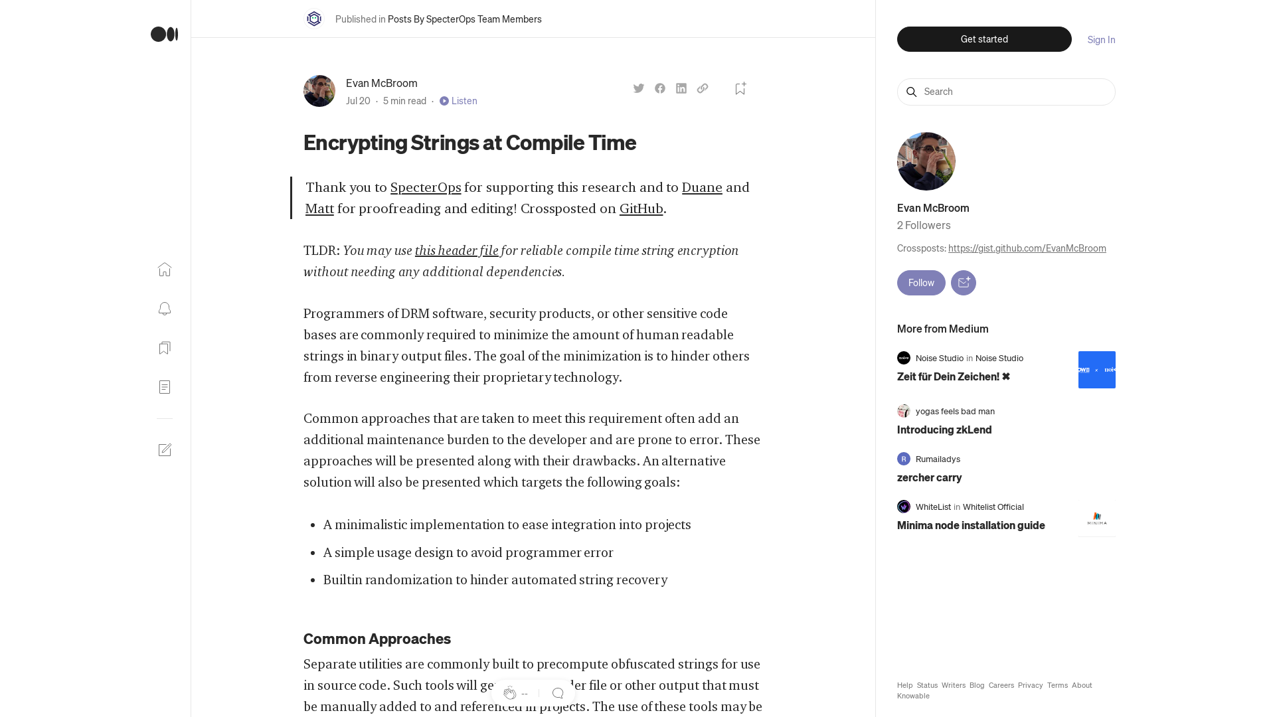The height and width of the screenshot is (717, 1275).
Task: Open Posts By SpecterOps Team Members publication
Action: pyautogui.click(x=464, y=19)
